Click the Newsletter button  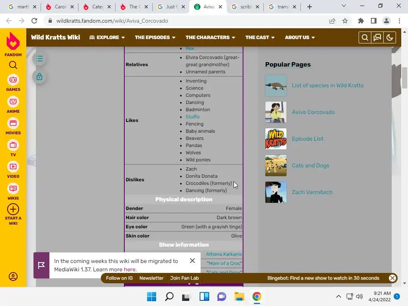(x=151, y=278)
